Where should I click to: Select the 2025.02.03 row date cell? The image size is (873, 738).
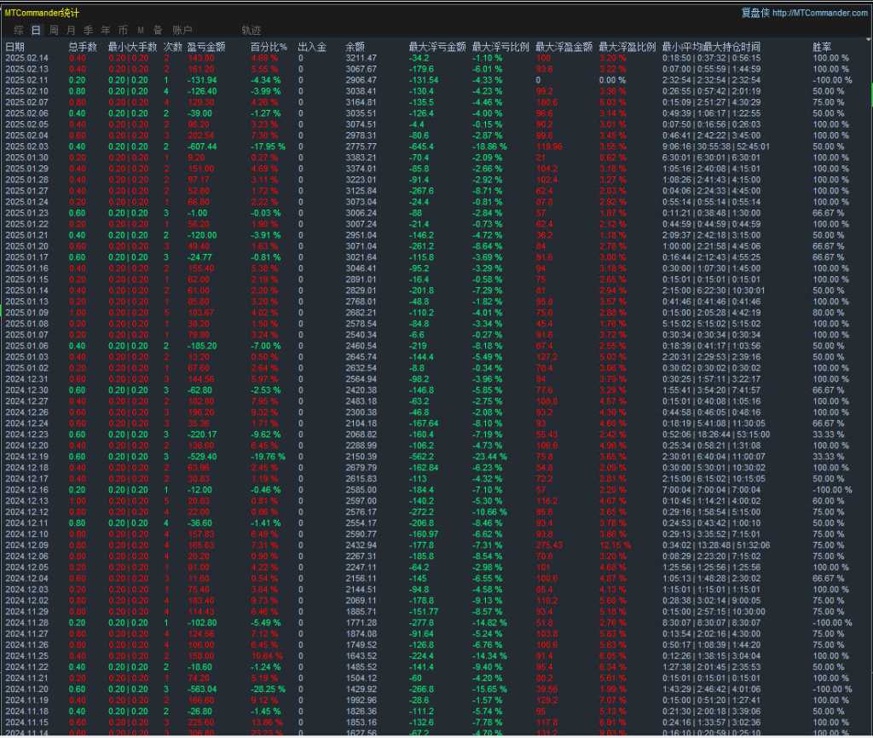pos(27,147)
